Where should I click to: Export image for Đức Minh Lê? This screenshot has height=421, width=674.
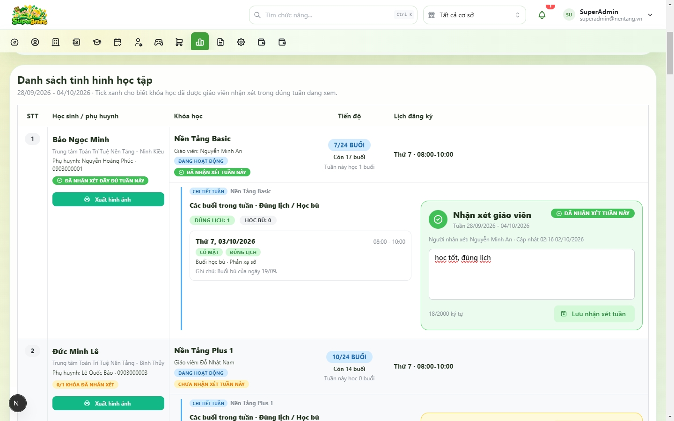[108, 403]
